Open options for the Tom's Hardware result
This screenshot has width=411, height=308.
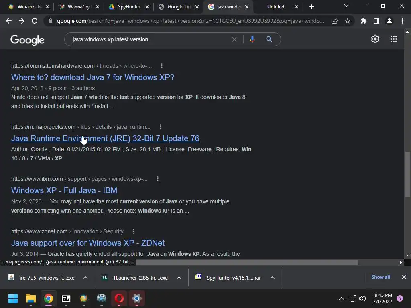162,66
